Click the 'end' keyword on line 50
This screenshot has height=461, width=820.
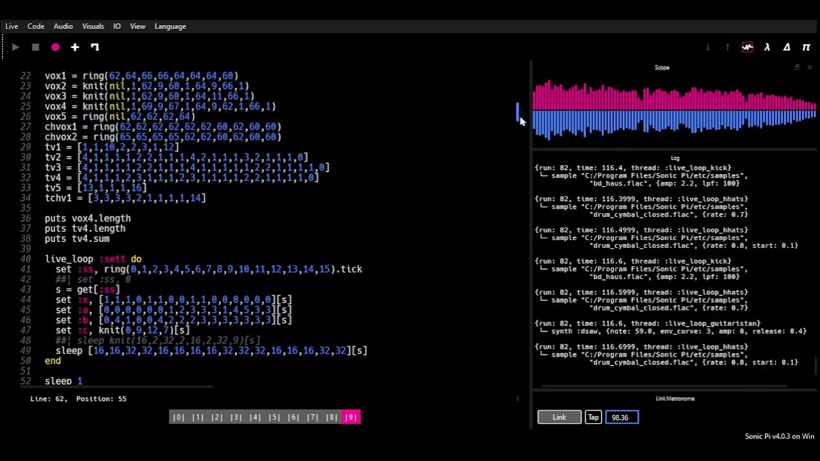click(x=53, y=361)
